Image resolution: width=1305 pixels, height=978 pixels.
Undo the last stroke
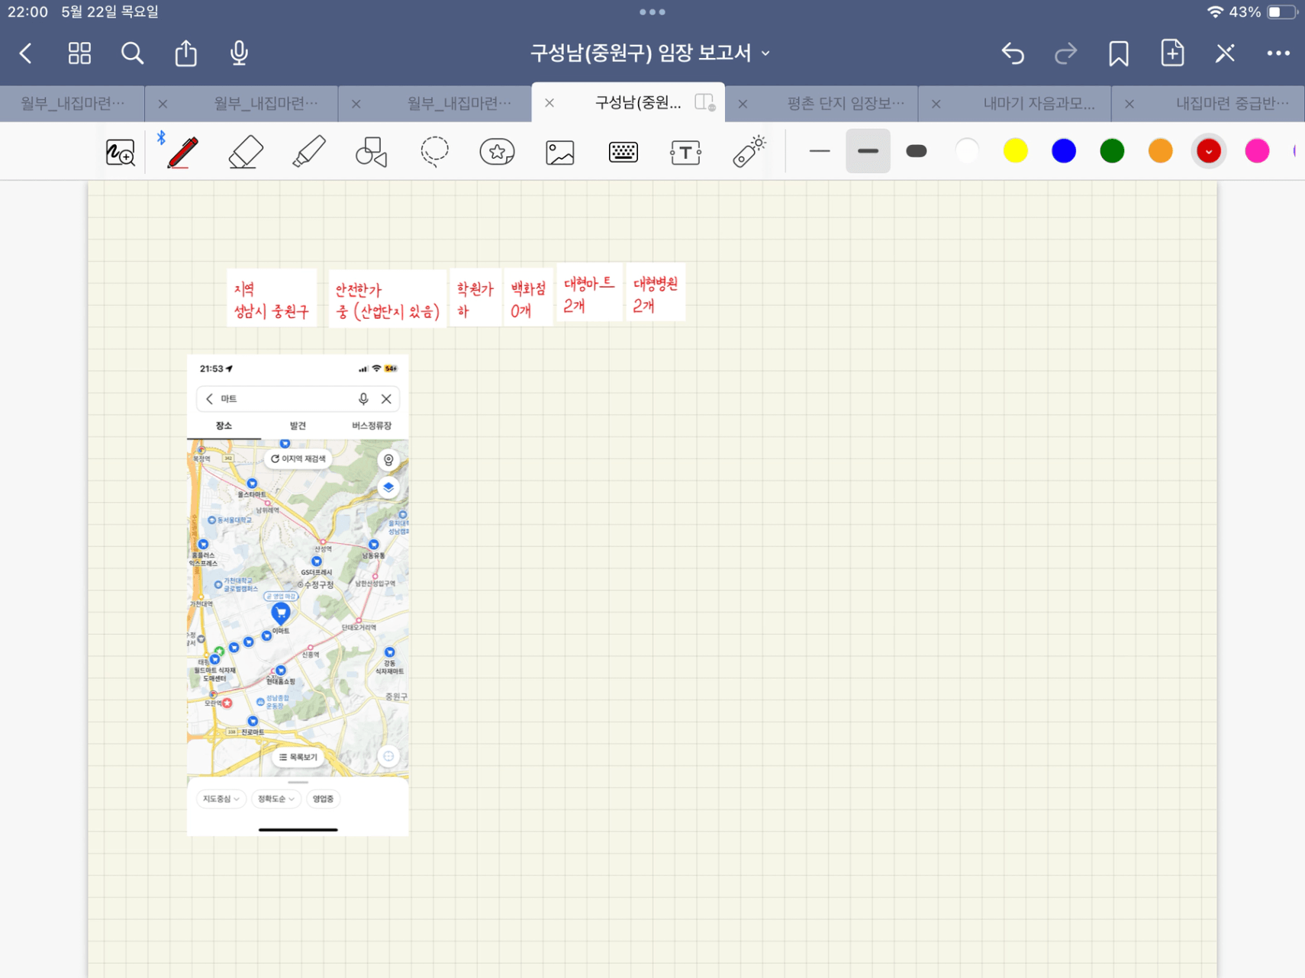point(1013,53)
